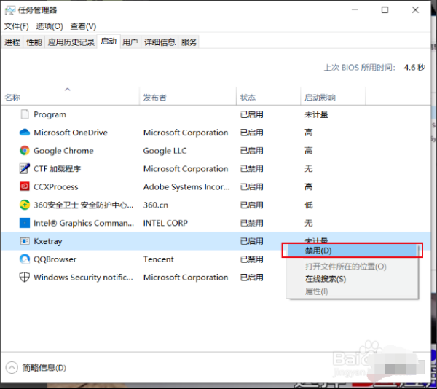
Task: Sort by the 启动影响 column header
Action: [320, 98]
